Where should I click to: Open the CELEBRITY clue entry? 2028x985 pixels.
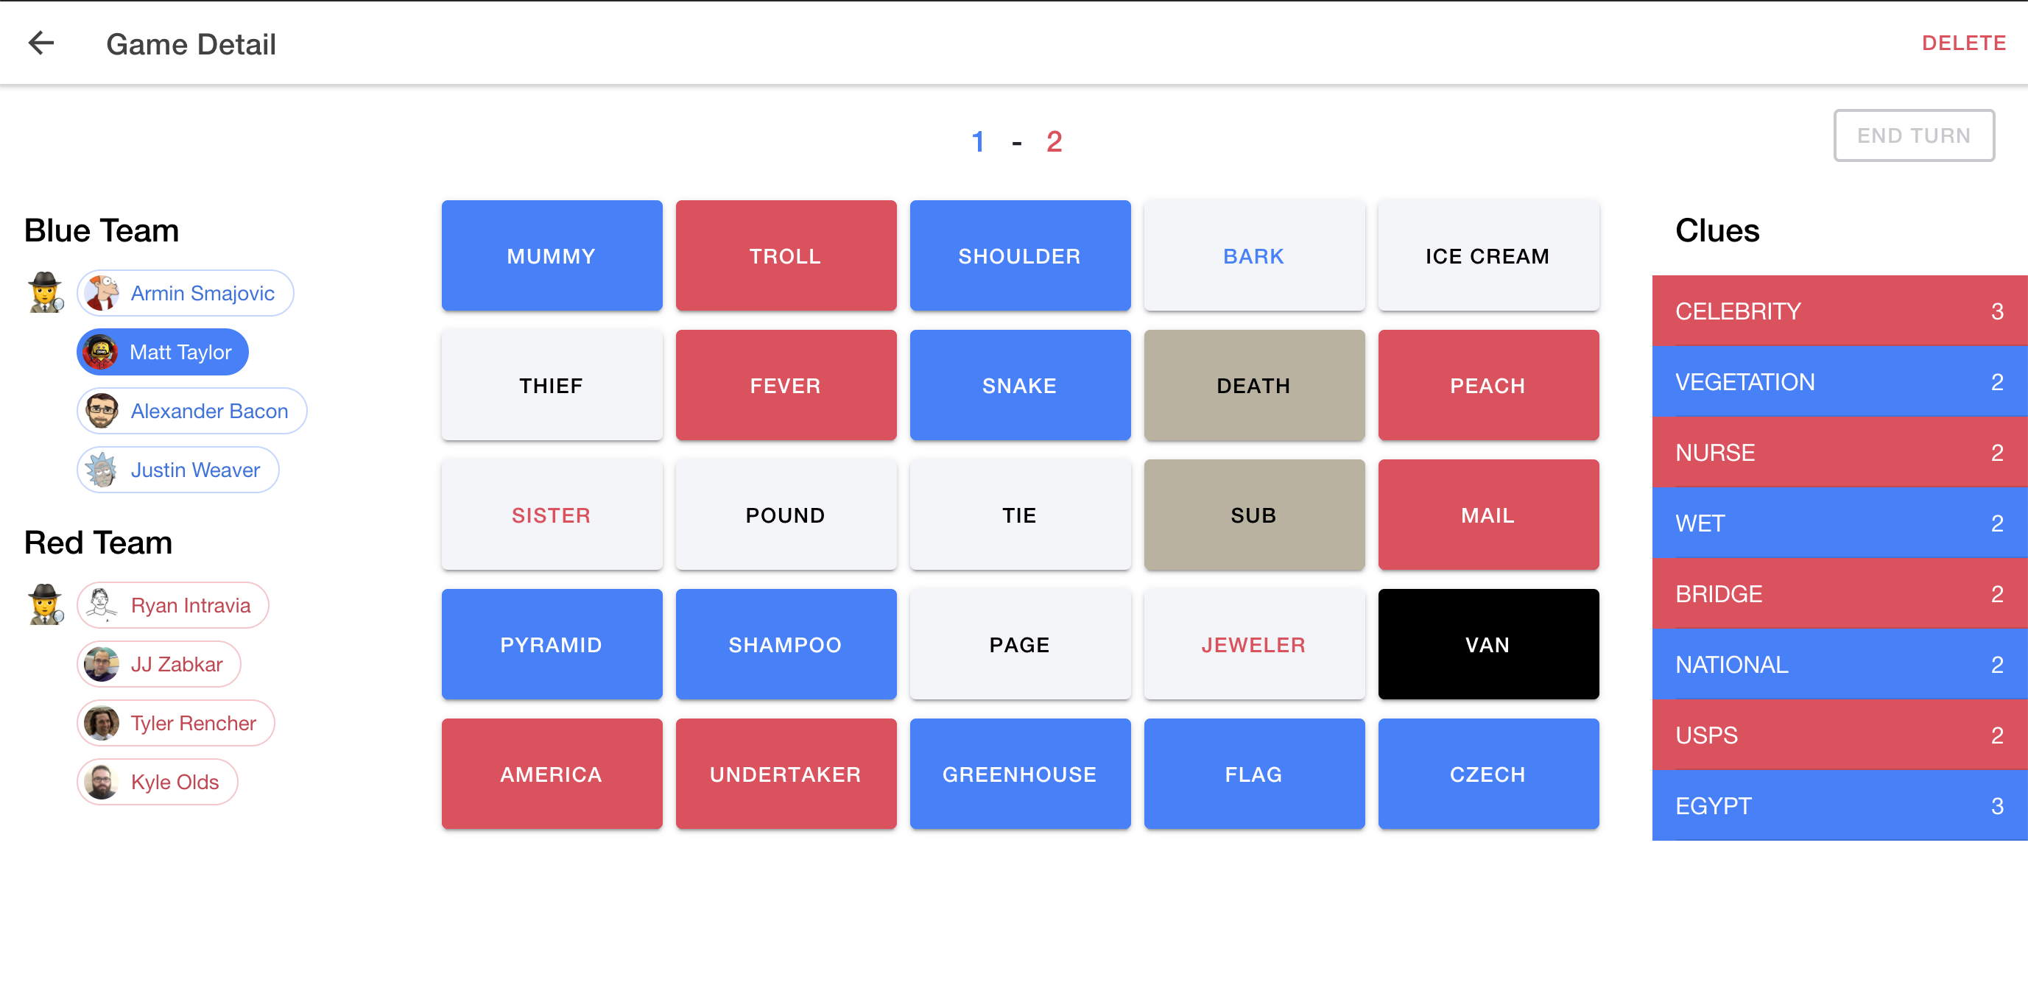point(1839,311)
